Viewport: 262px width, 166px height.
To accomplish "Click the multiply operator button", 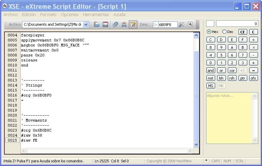I will point(253,47).
